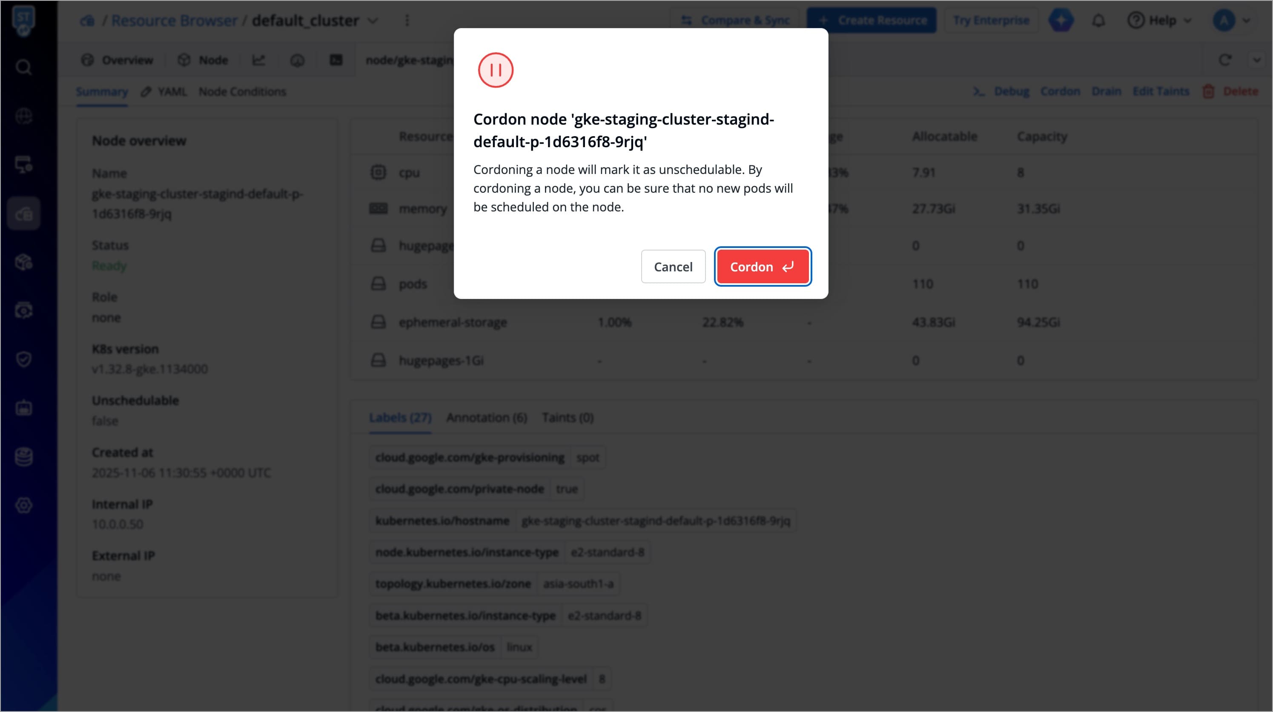Open the Help dropdown menu
The width and height of the screenshot is (1273, 712).
(1159, 21)
